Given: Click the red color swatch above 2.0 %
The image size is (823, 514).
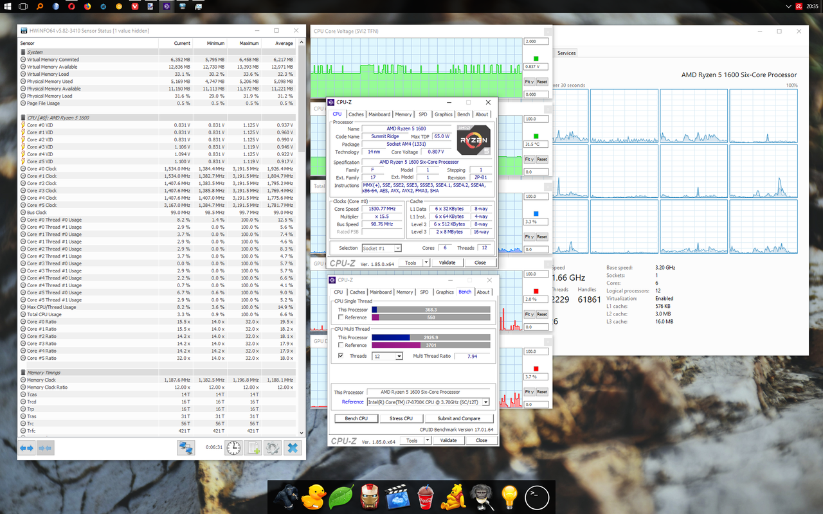Looking at the screenshot, I should (536, 291).
